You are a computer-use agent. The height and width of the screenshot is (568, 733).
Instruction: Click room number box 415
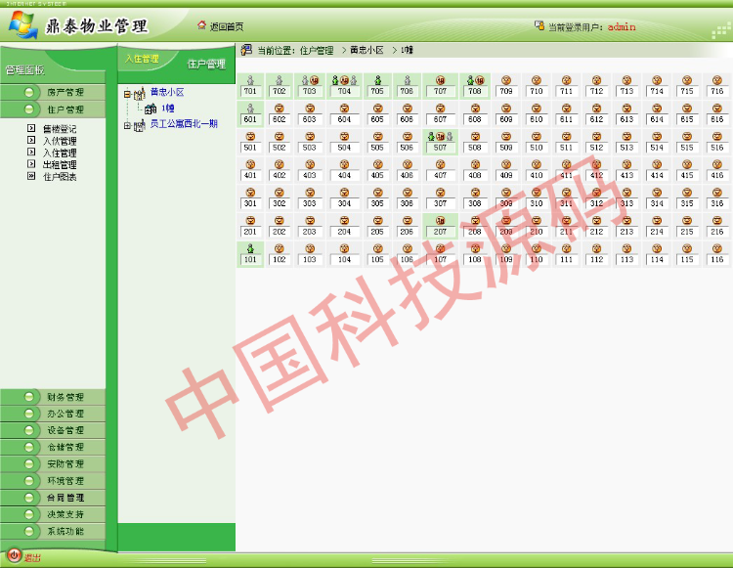pyautogui.click(x=687, y=175)
